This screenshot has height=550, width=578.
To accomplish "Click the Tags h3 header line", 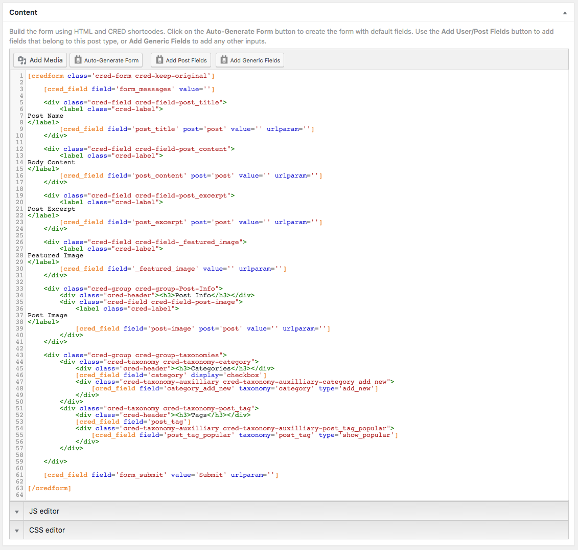I will pos(163,414).
